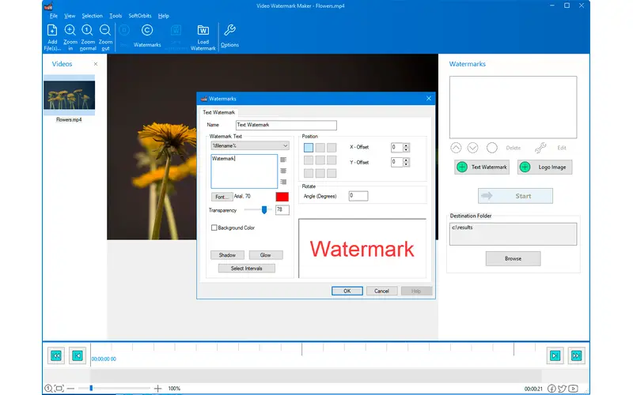Select the top-left position grid cell
633x395 pixels.
pyautogui.click(x=308, y=148)
